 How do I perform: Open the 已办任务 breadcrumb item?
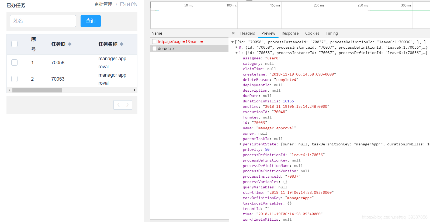pos(129,4)
